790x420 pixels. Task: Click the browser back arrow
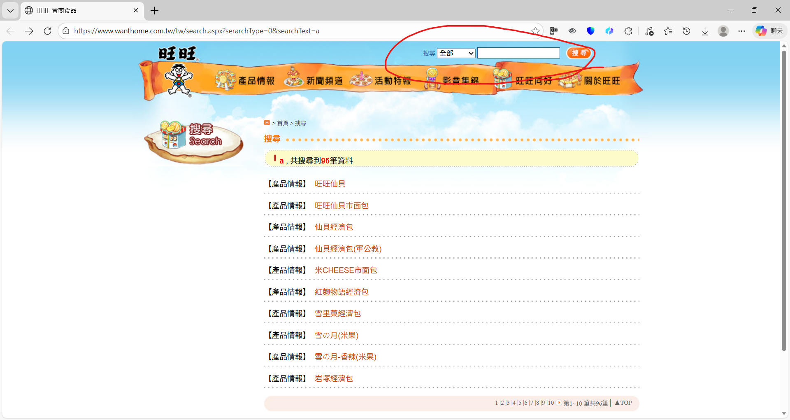point(11,31)
